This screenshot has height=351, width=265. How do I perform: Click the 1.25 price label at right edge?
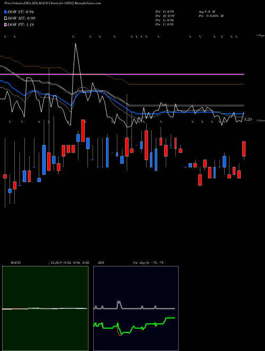[248, 119]
